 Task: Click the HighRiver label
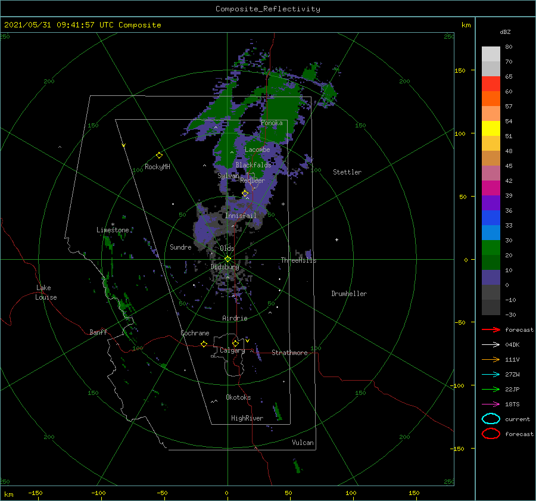247,418
